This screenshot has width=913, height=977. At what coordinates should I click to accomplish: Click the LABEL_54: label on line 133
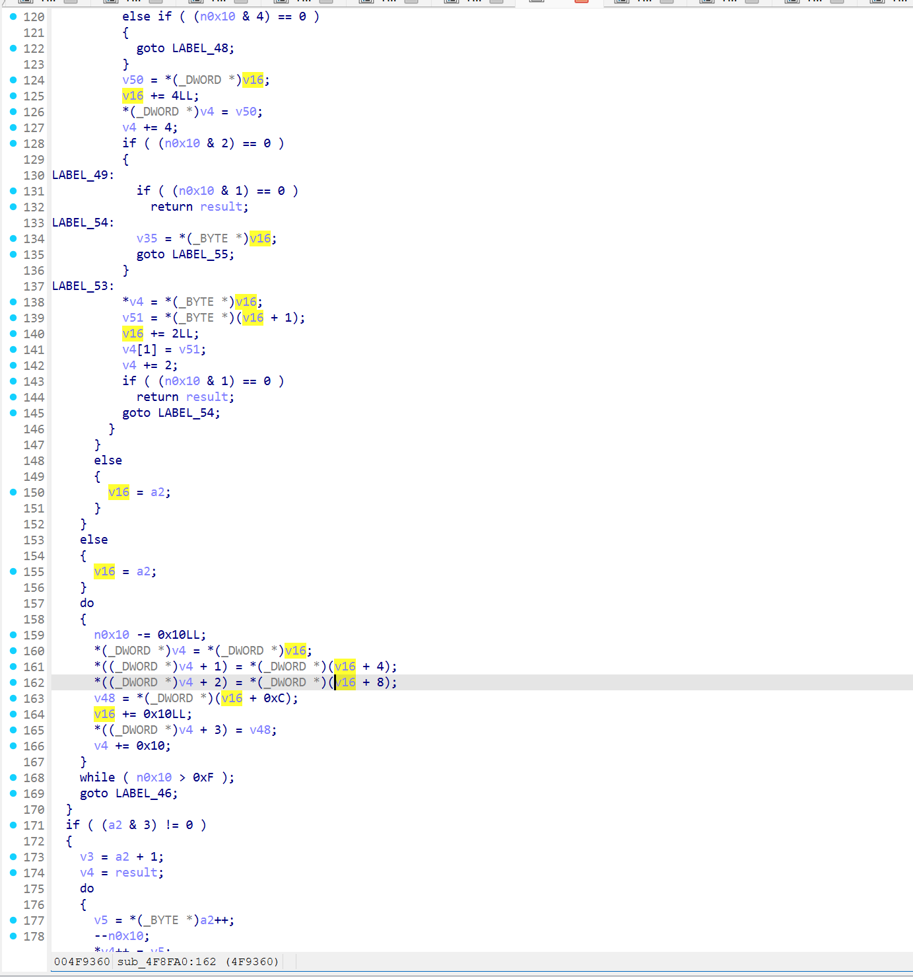[x=83, y=223]
